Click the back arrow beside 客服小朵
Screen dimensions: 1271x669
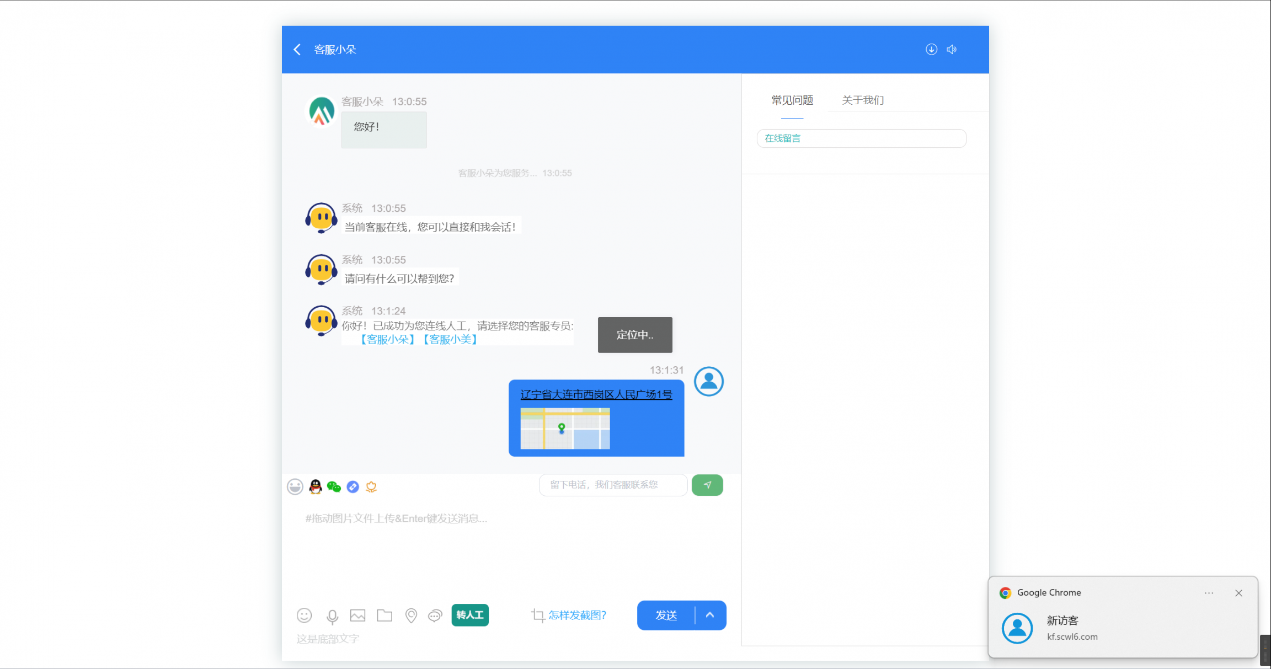(x=297, y=49)
